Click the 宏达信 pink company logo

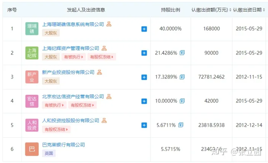[32, 101]
